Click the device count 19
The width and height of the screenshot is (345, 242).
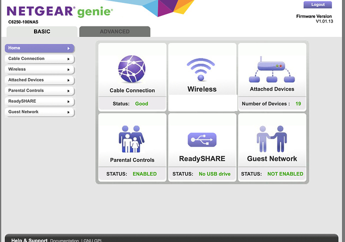coord(298,103)
